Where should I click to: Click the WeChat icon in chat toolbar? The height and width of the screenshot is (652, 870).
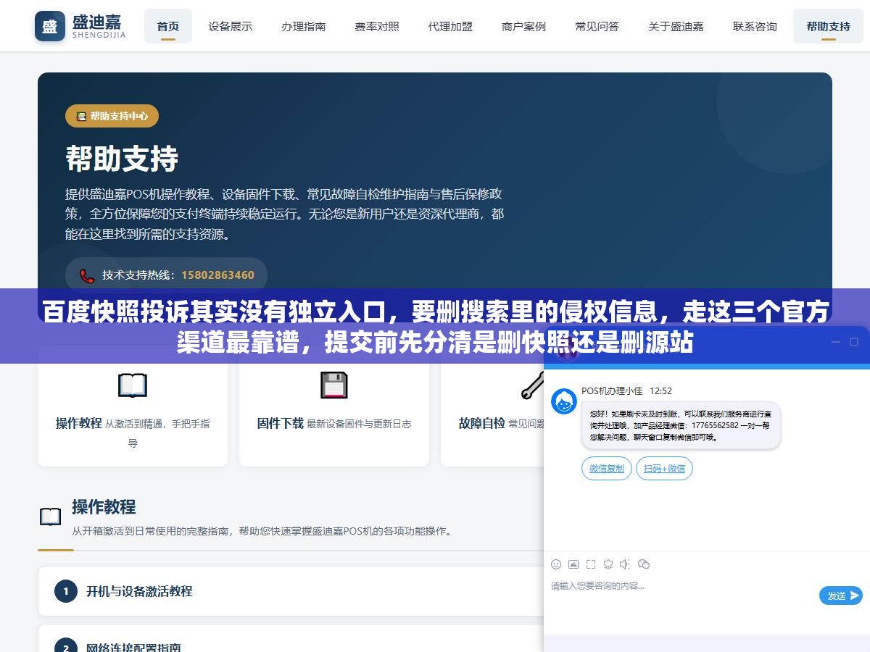pos(644,564)
